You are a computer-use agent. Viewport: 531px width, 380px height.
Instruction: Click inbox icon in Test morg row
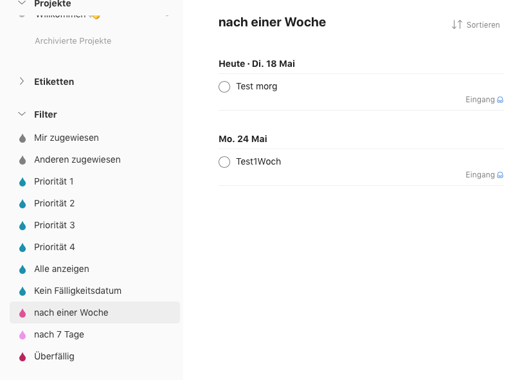point(500,100)
